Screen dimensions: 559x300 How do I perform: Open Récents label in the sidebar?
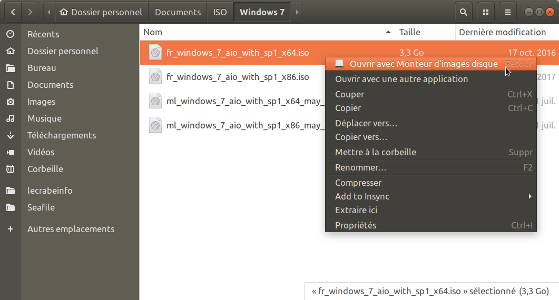43,34
